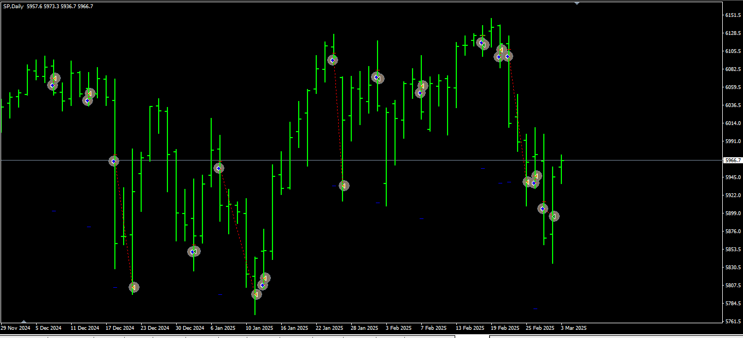Click the 22 Jan 2025 date label
The height and width of the screenshot is (338, 743).
(329, 328)
